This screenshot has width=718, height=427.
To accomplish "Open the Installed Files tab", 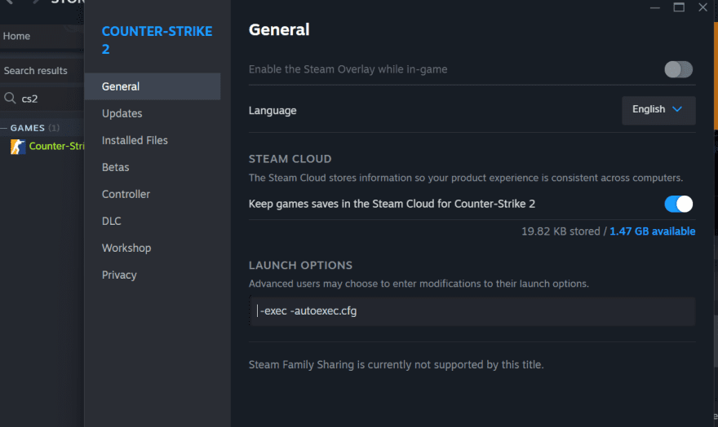I will [x=135, y=140].
